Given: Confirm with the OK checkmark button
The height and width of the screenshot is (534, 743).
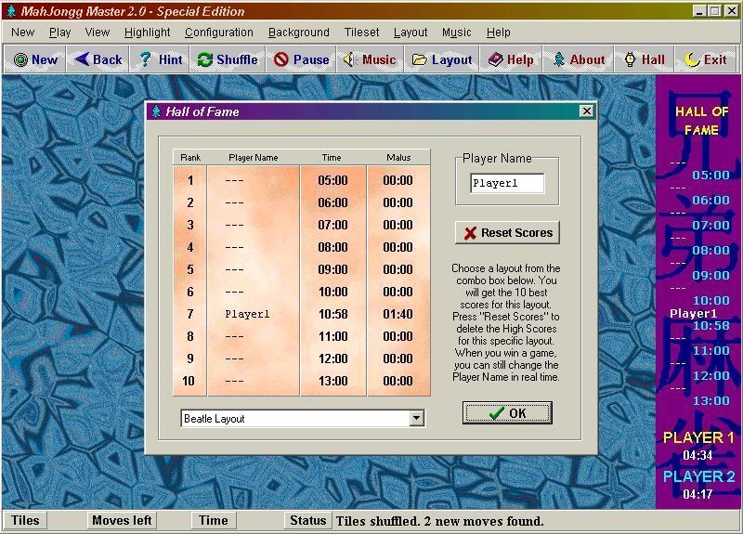Looking at the screenshot, I should click(x=507, y=413).
